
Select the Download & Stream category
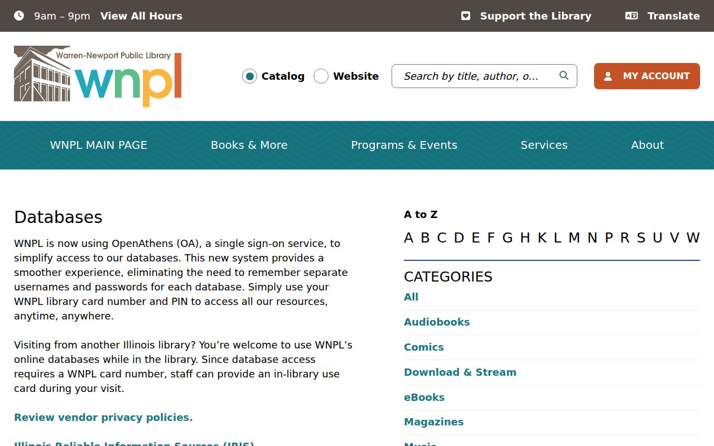click(460, 372)
